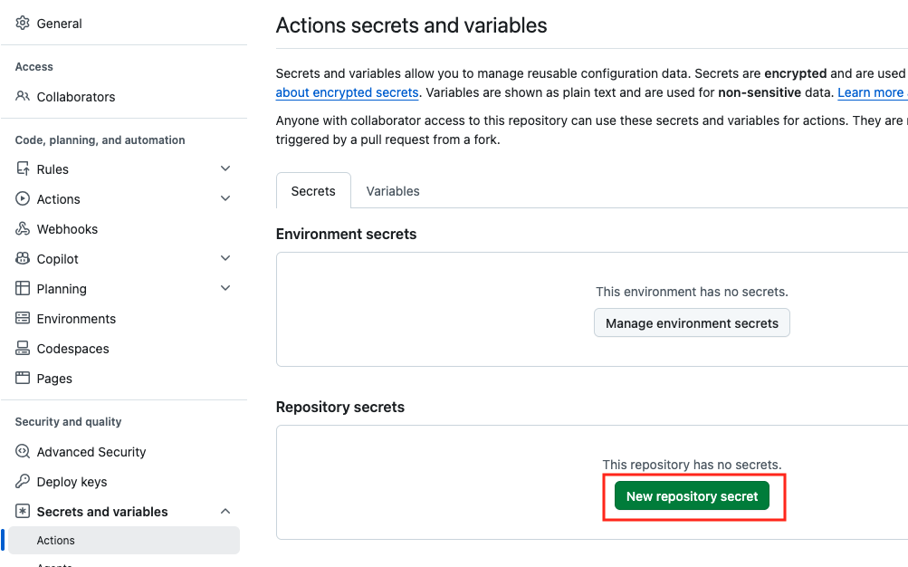Click the Environments server icon

pos(23,318)
